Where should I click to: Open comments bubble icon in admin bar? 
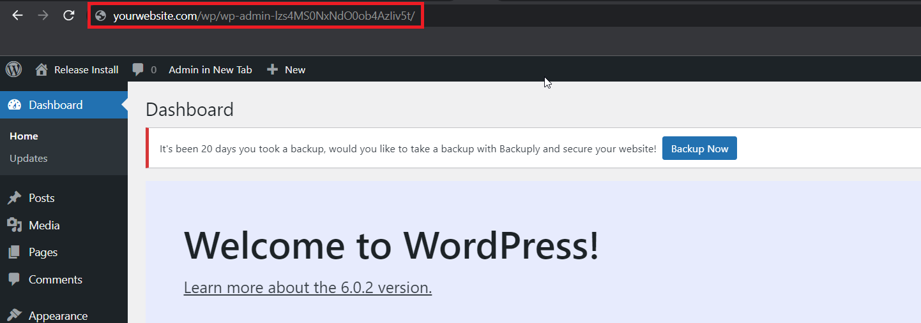[138, 69]
